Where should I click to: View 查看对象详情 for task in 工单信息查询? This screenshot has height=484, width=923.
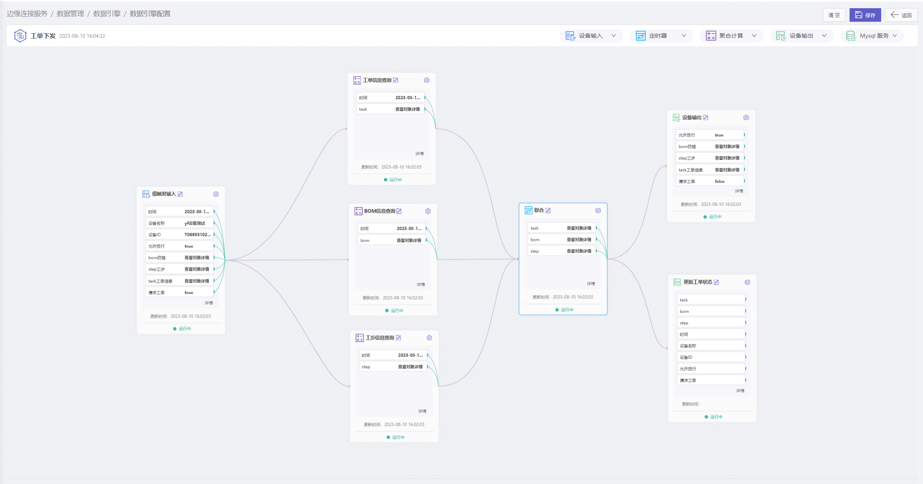pyautogui.click(x=407, y=109)
